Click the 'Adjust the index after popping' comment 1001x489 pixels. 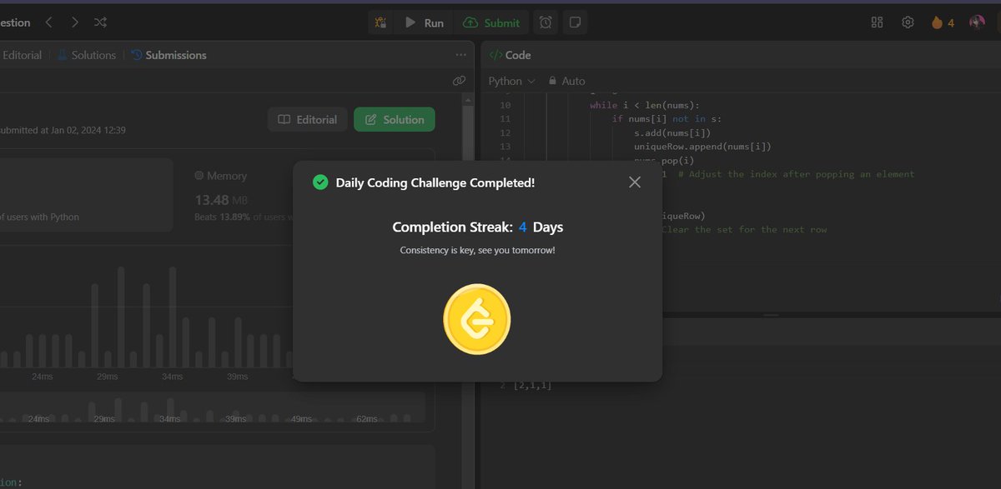click(796, 174)
